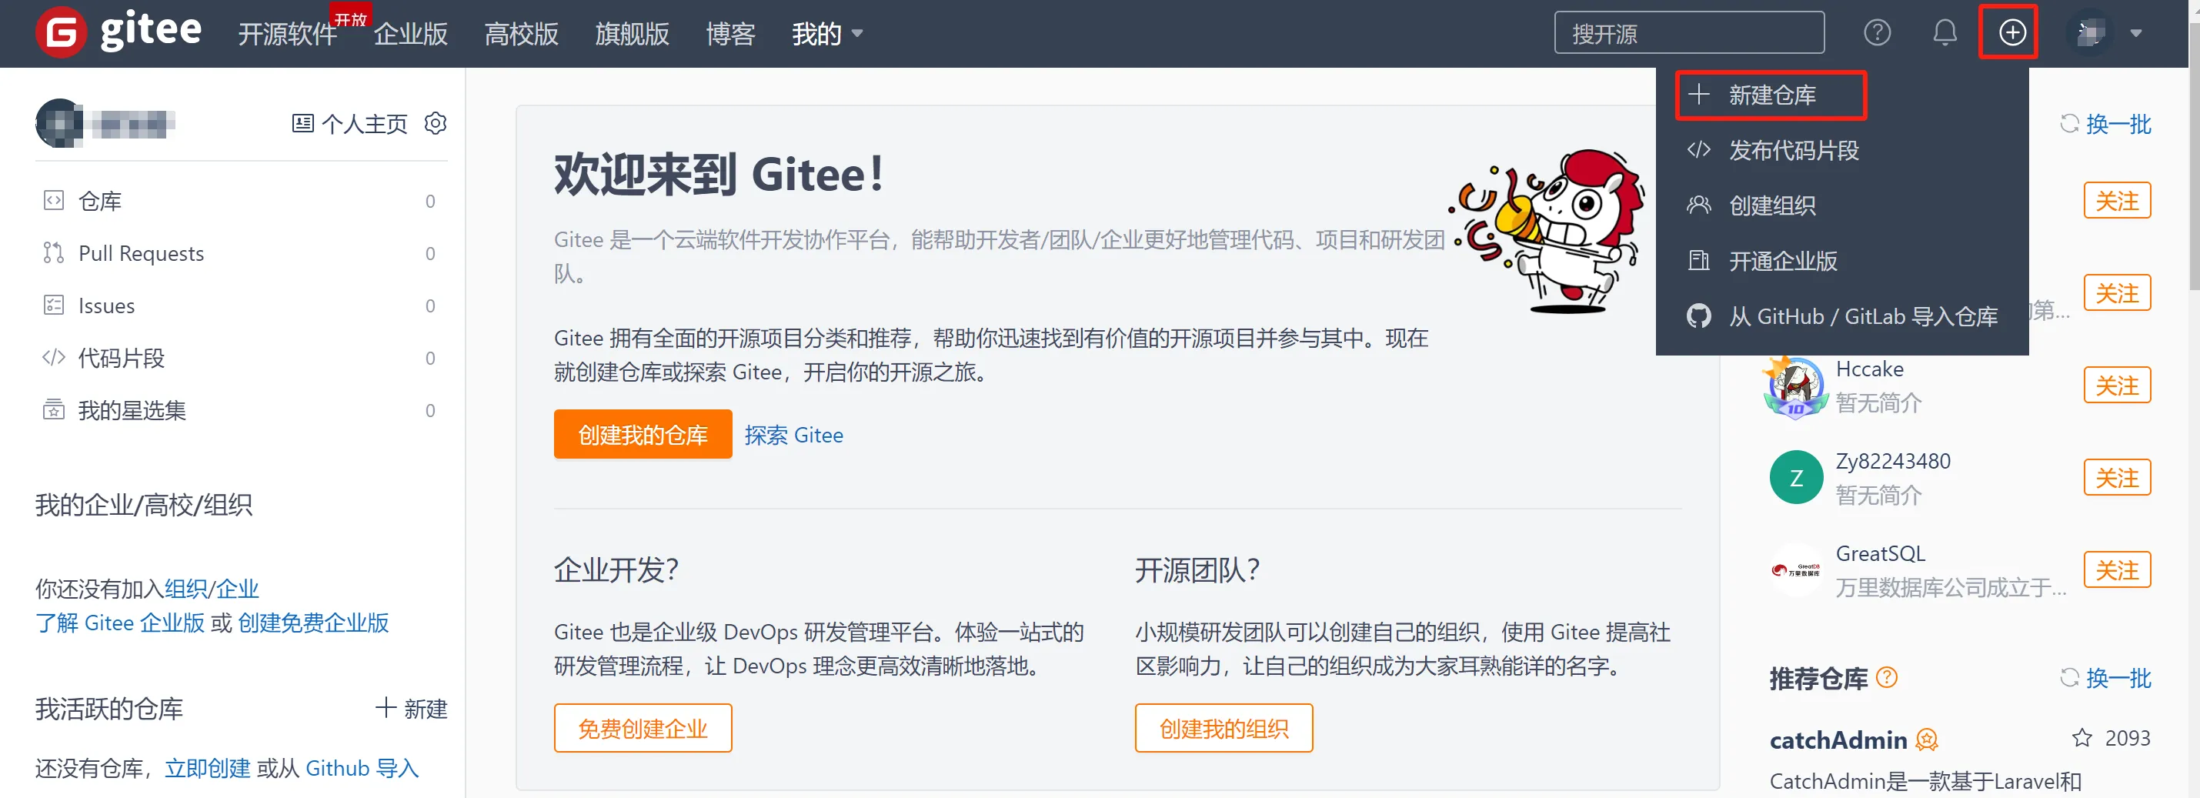This screenshot has width=2200, height=798.
Task: Click the 推荐仓库 help question icon
Action: pyautogui.click(x=1887, y=679)
